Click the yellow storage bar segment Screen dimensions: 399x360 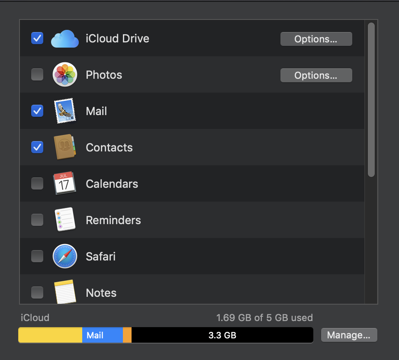click(50, 335)
